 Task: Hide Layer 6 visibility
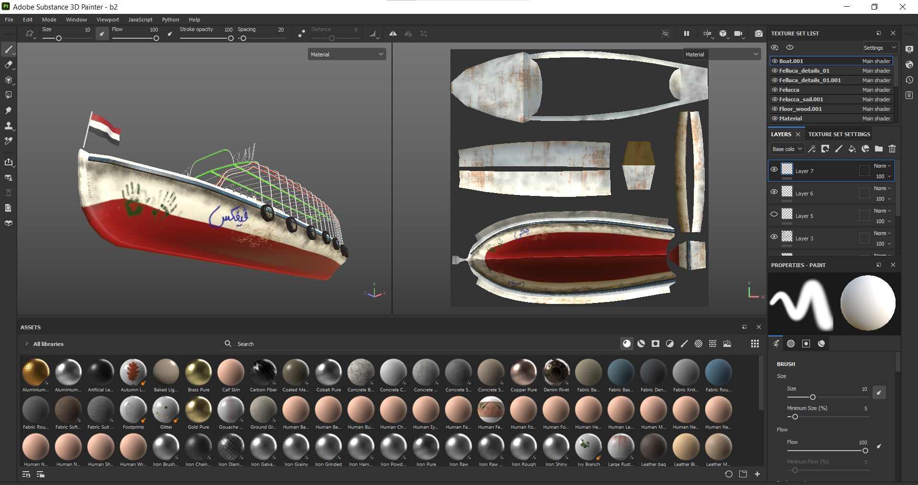click(774, 192)
